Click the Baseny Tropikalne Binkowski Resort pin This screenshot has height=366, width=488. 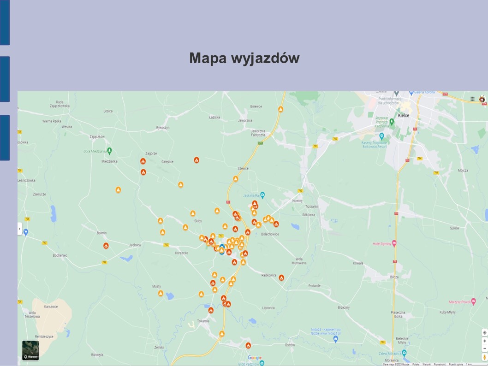click(x=381, y=136)
